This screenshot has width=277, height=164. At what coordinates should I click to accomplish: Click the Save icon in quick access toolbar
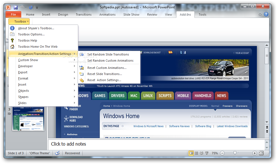tap(16, 8)
